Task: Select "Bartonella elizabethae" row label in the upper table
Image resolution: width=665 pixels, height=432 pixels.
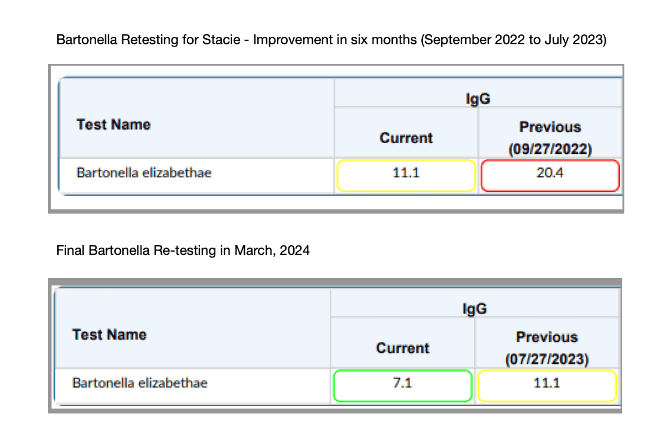Action: coord(144,173)
